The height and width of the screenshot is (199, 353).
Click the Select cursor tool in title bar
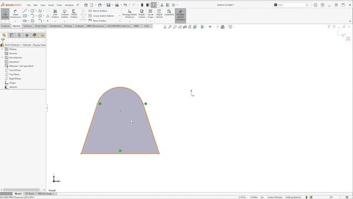153,5
